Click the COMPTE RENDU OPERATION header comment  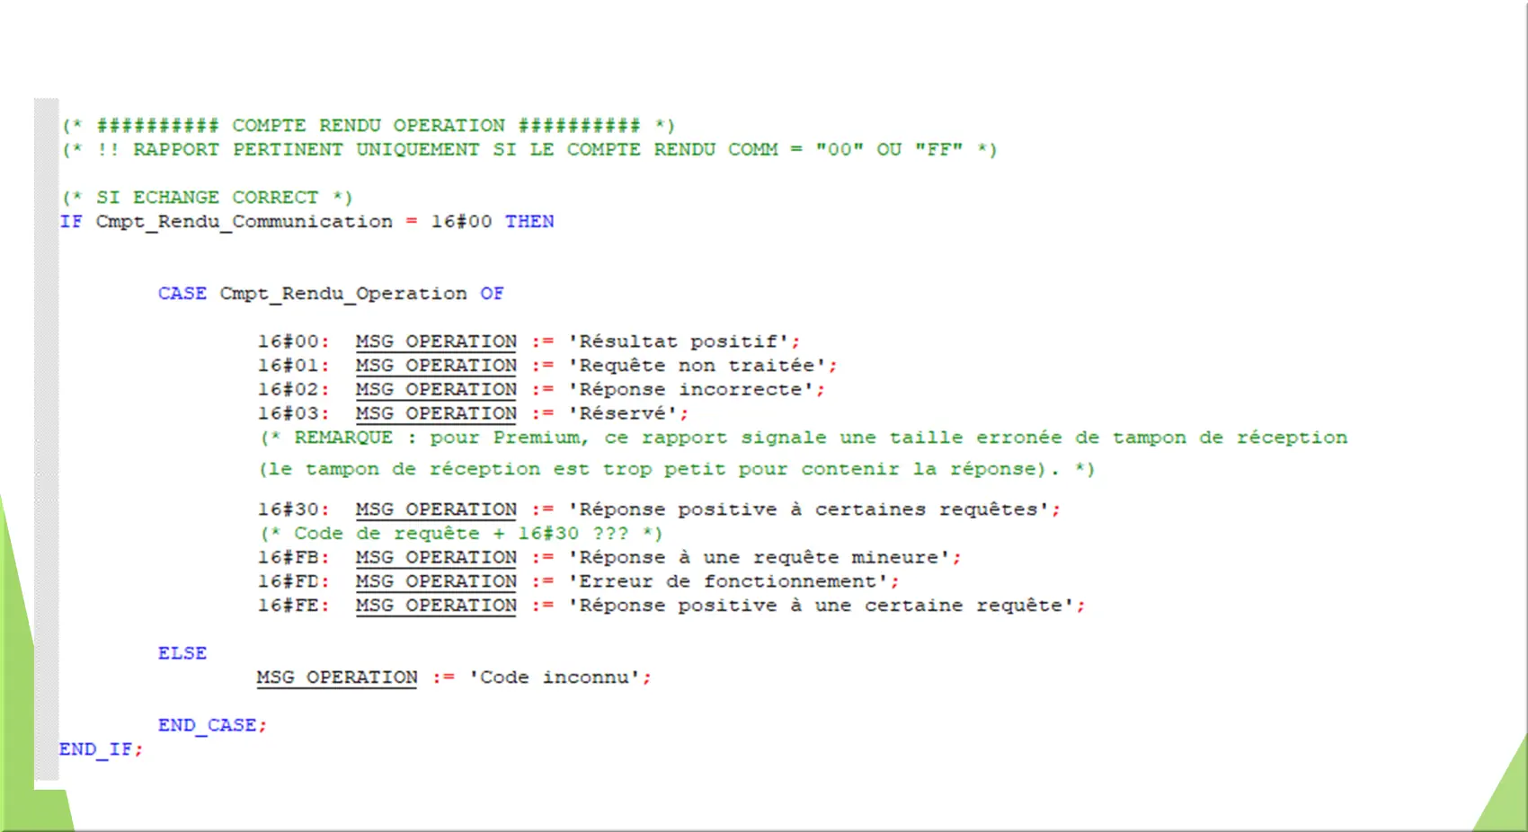point(369,126)
